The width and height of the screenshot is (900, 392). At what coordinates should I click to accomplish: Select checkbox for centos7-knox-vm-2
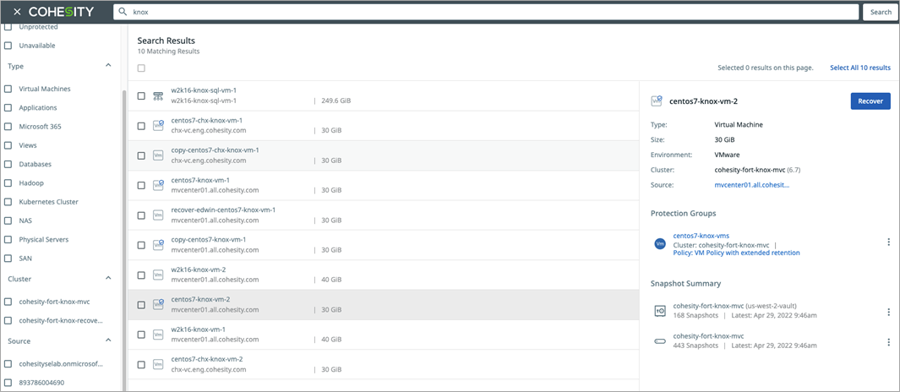(x=141, y=305)
